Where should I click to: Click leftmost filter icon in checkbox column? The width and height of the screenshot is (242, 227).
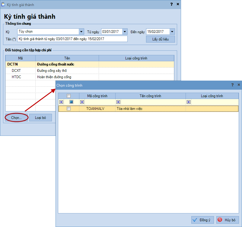61,102
